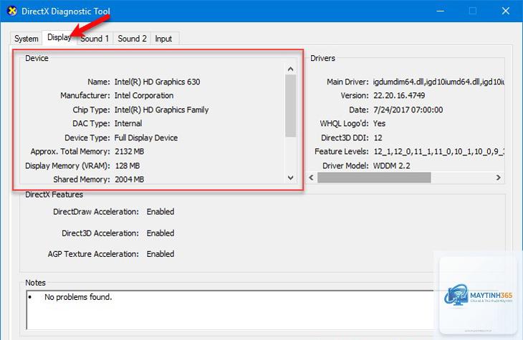Click the driver Version value 22.20.16.4749
This screenshot has width=523, height=340.
[x=399, y=96]
